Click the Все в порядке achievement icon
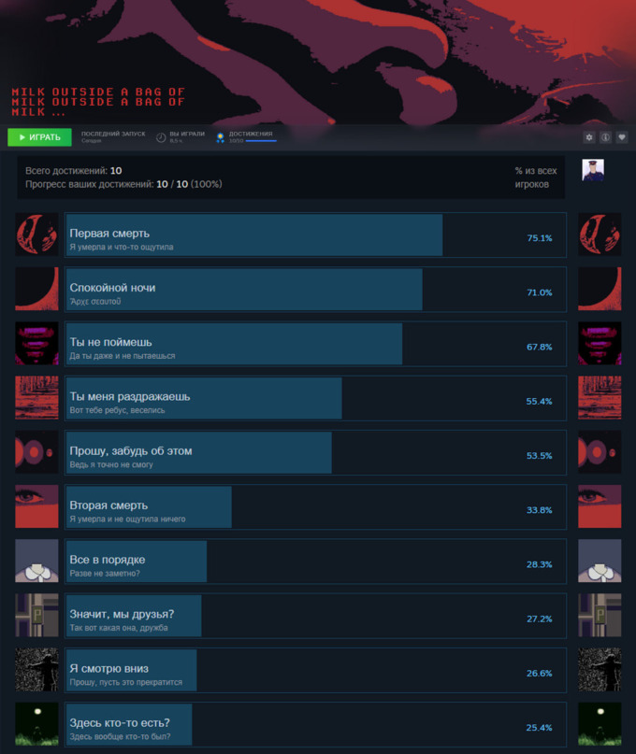This screenshot has width=636, height=754. click(36, 561)
